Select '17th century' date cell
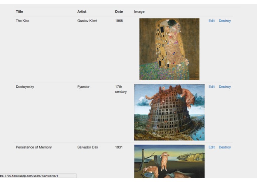 click(121, 89)
